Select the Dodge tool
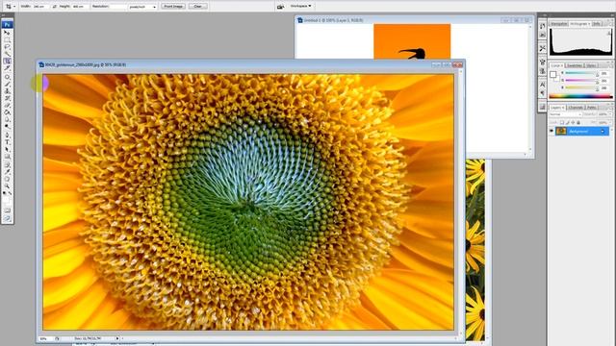Viewport: 616px width, 346px height. coord(7,126)
